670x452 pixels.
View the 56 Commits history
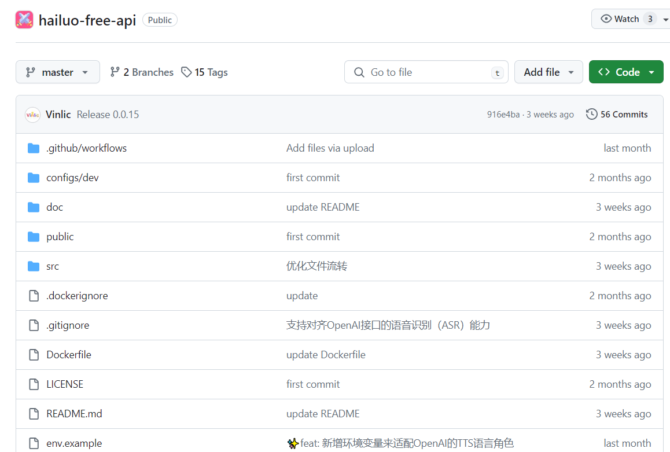point(624,114)
